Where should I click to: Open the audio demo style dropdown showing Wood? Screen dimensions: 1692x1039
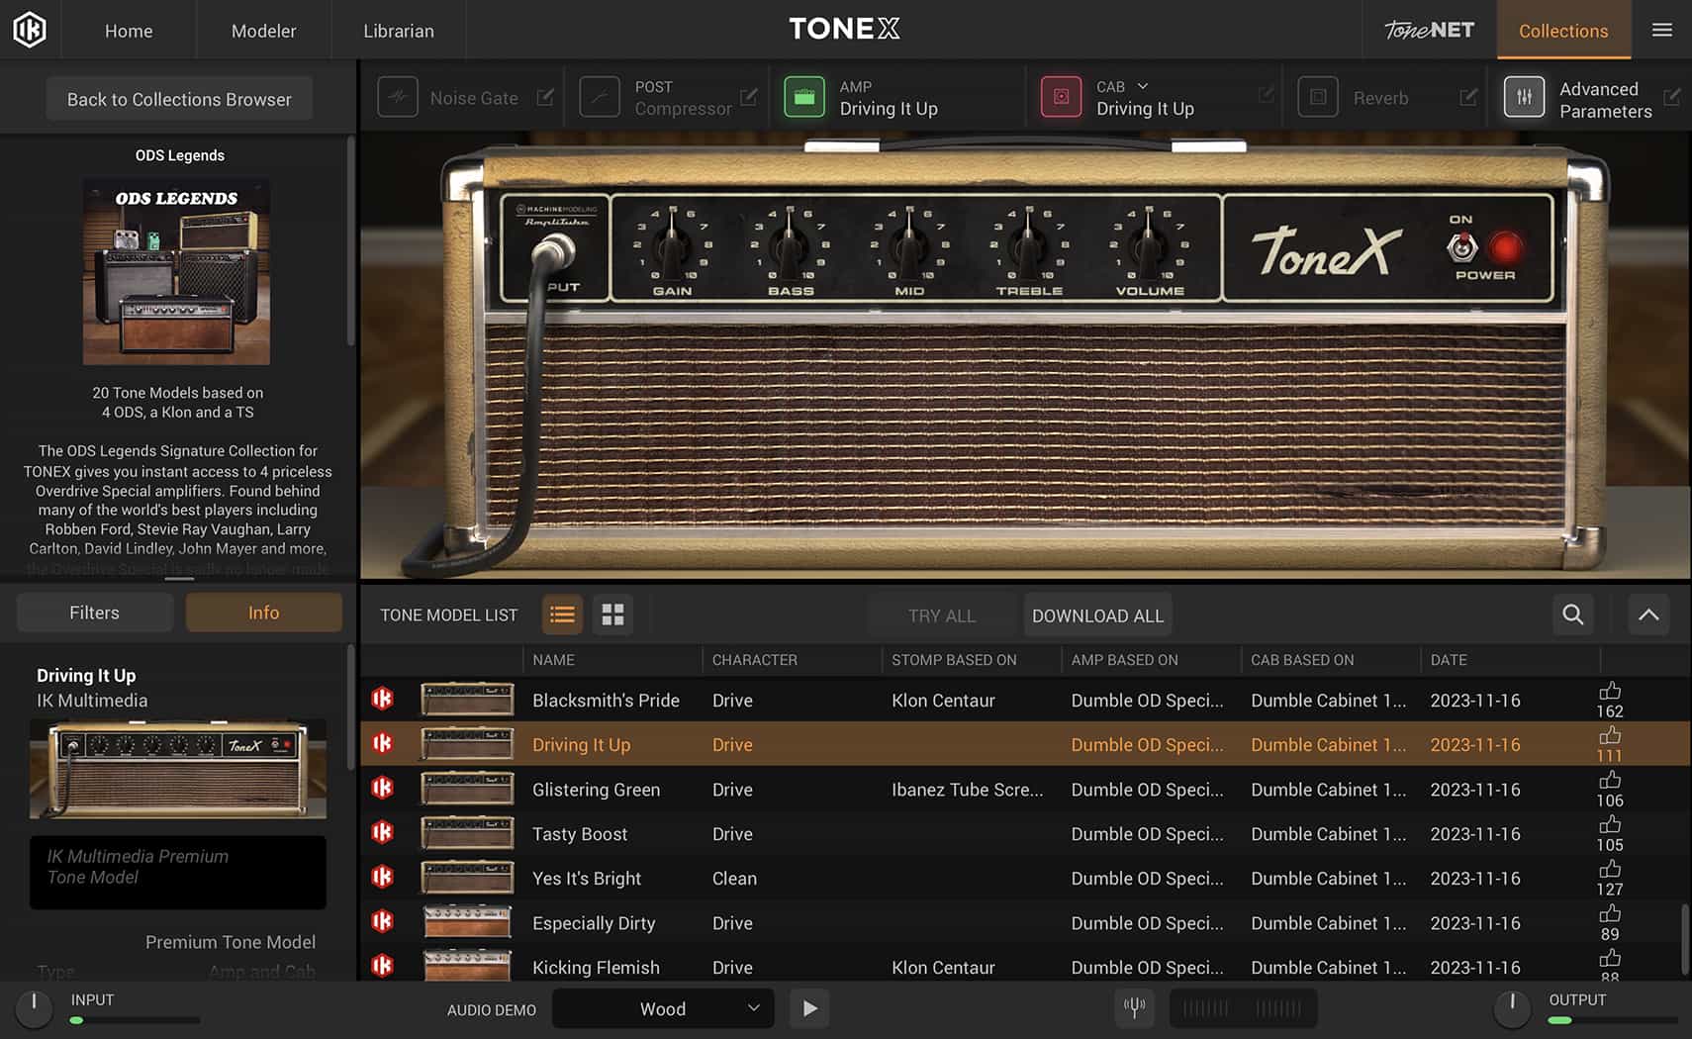pos(661,1008)
